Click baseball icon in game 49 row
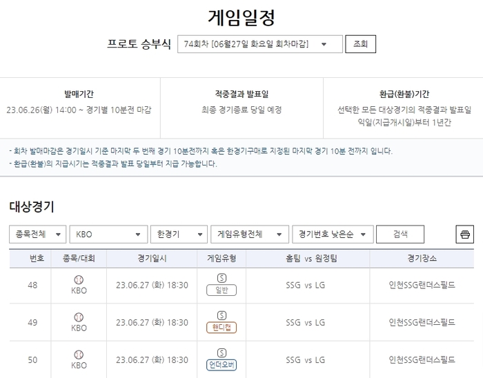Screen dimensions: 483x378 click(79, 317)
